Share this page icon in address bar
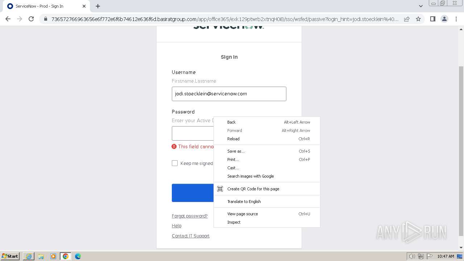 [407, 19]
